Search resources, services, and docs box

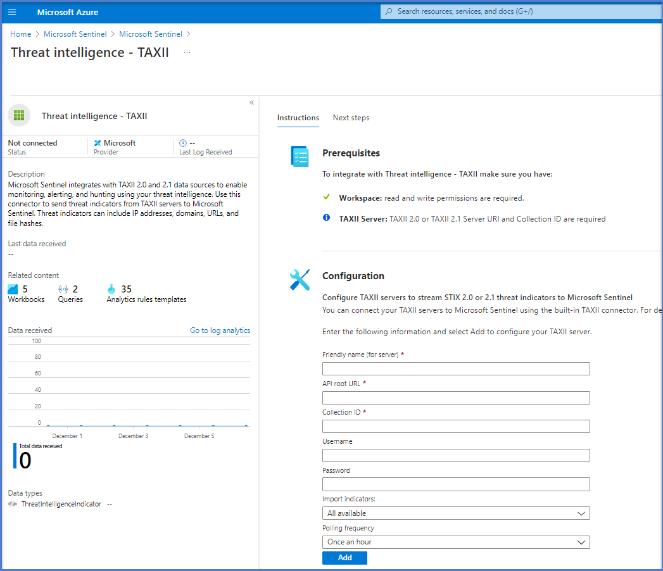521,11
